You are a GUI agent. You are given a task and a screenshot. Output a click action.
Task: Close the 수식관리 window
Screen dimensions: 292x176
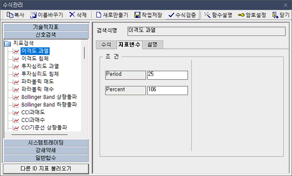tap(285, 5)
